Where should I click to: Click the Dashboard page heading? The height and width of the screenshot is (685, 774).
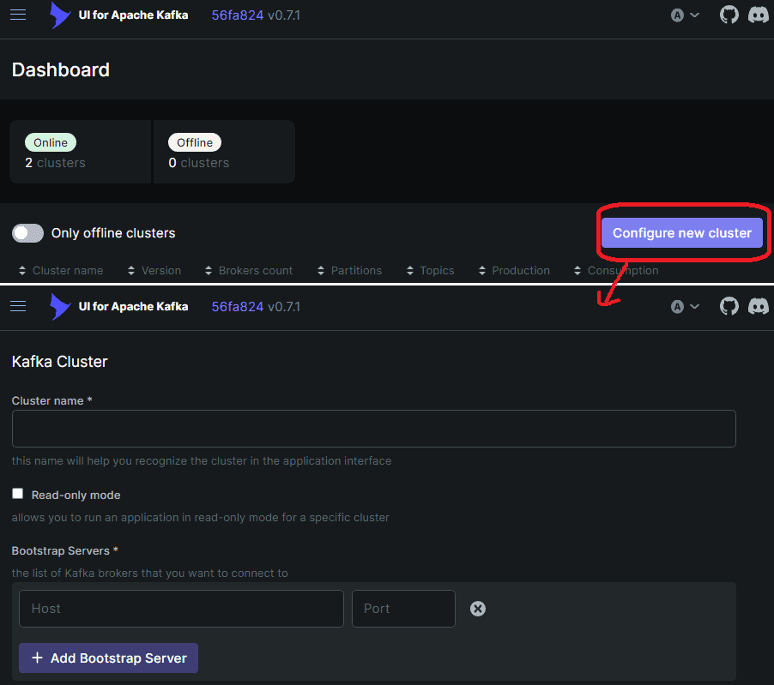(x=61, y=69)
